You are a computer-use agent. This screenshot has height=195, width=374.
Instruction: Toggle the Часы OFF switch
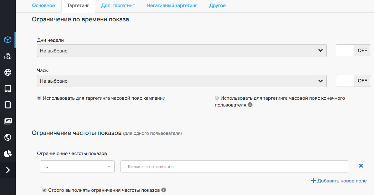(x=353, y=81)
